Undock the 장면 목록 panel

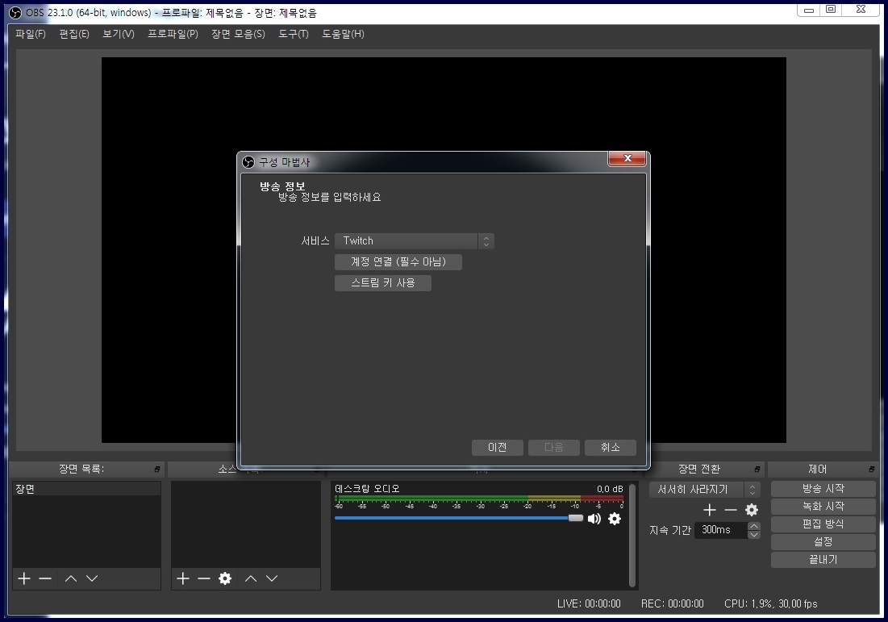coord(157,469)
